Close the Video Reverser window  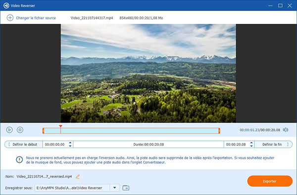(290, 5)
